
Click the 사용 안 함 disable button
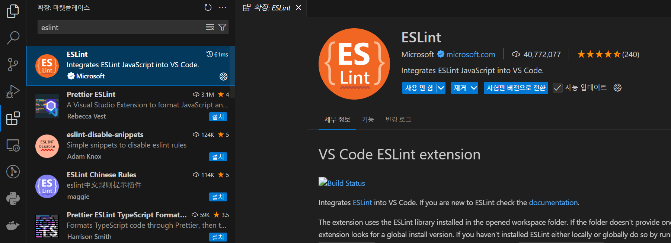pyautogui.click(x=419, y=88)
